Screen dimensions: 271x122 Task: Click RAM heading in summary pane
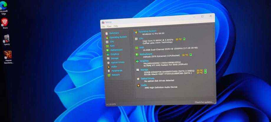[142, 48]
